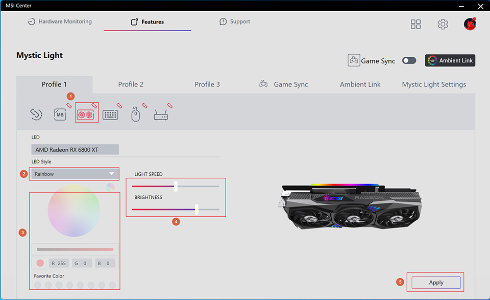Open the Support tab
This screenshot has height=300, width=490.
click(235, 21)
